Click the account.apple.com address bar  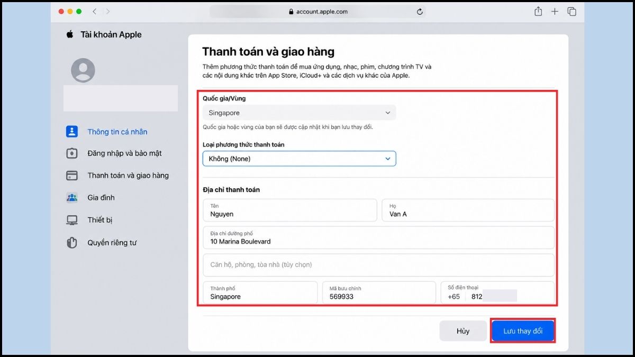[318, 12]
